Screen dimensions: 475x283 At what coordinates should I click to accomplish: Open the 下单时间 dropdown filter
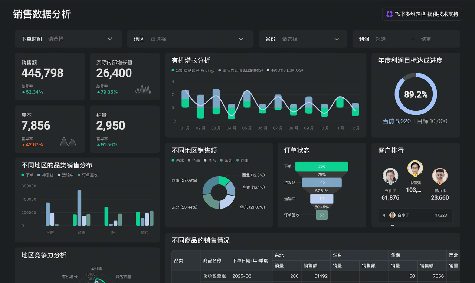(69, 39)
